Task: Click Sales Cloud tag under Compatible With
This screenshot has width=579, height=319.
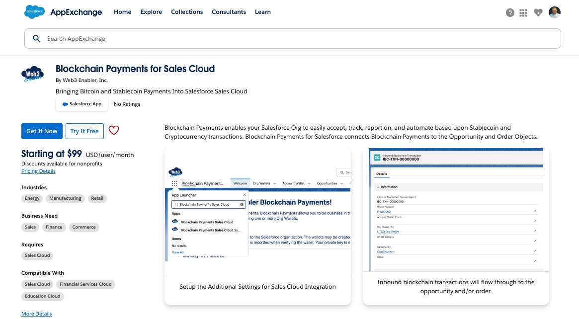Action: click(x=37, y=284)
